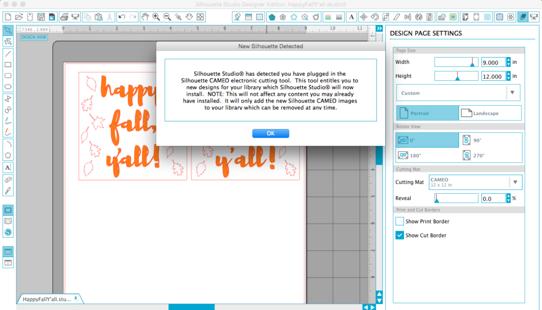Enable the Show Print Border checkbox
542x310 pixels.
click(400, 221)
